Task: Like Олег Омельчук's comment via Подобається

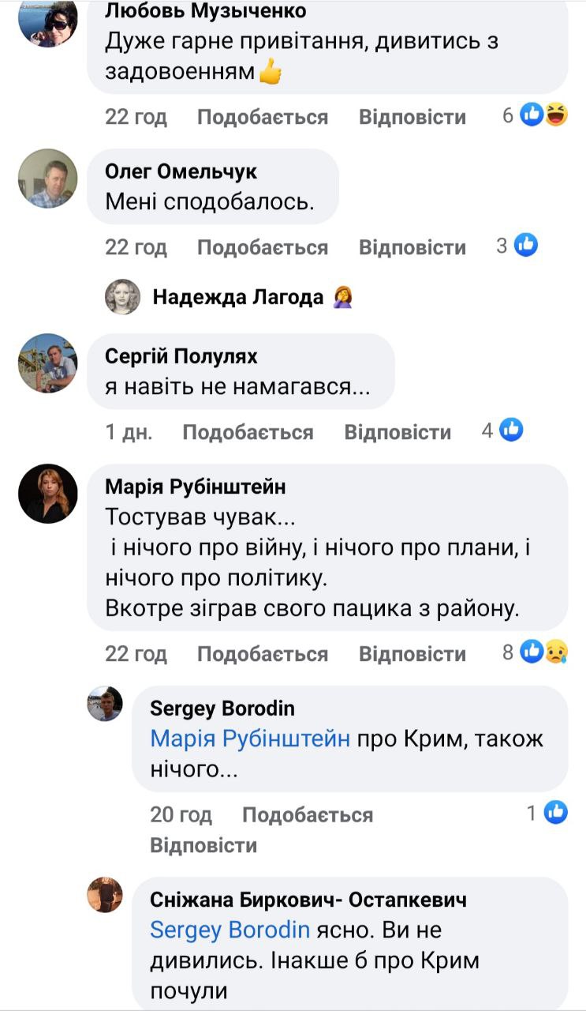Action: 262,247
